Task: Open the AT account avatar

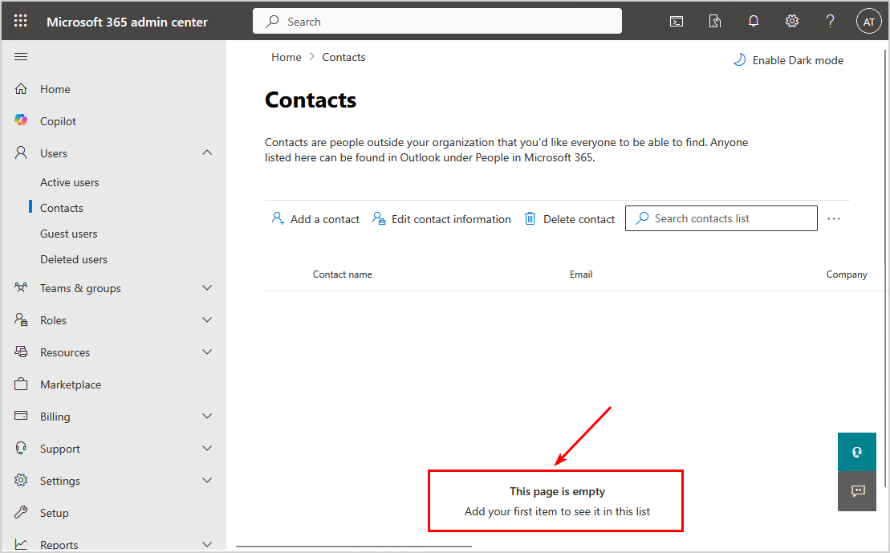Action: tap(868, 22)
